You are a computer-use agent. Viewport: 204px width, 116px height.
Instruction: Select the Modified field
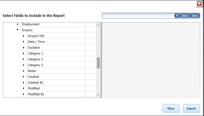pyautogui.click(x=34, y=88)
